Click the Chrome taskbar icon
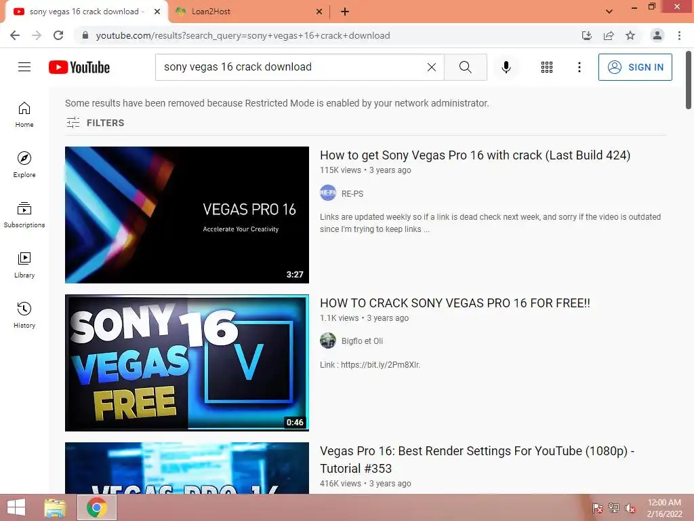 [x=97, y=507]
